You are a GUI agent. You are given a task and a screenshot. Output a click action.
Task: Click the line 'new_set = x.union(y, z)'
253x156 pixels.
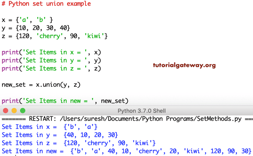41,85
